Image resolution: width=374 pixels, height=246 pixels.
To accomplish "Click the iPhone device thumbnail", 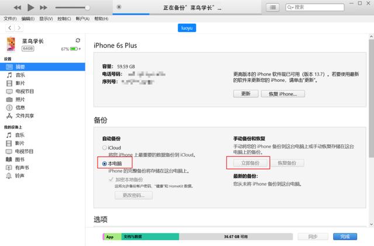I will pos(11,44).
